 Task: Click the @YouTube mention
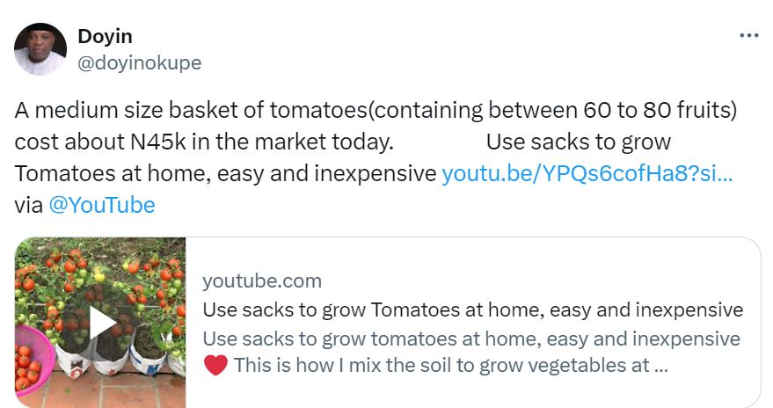pyautogui.click(x=102, y=205)
